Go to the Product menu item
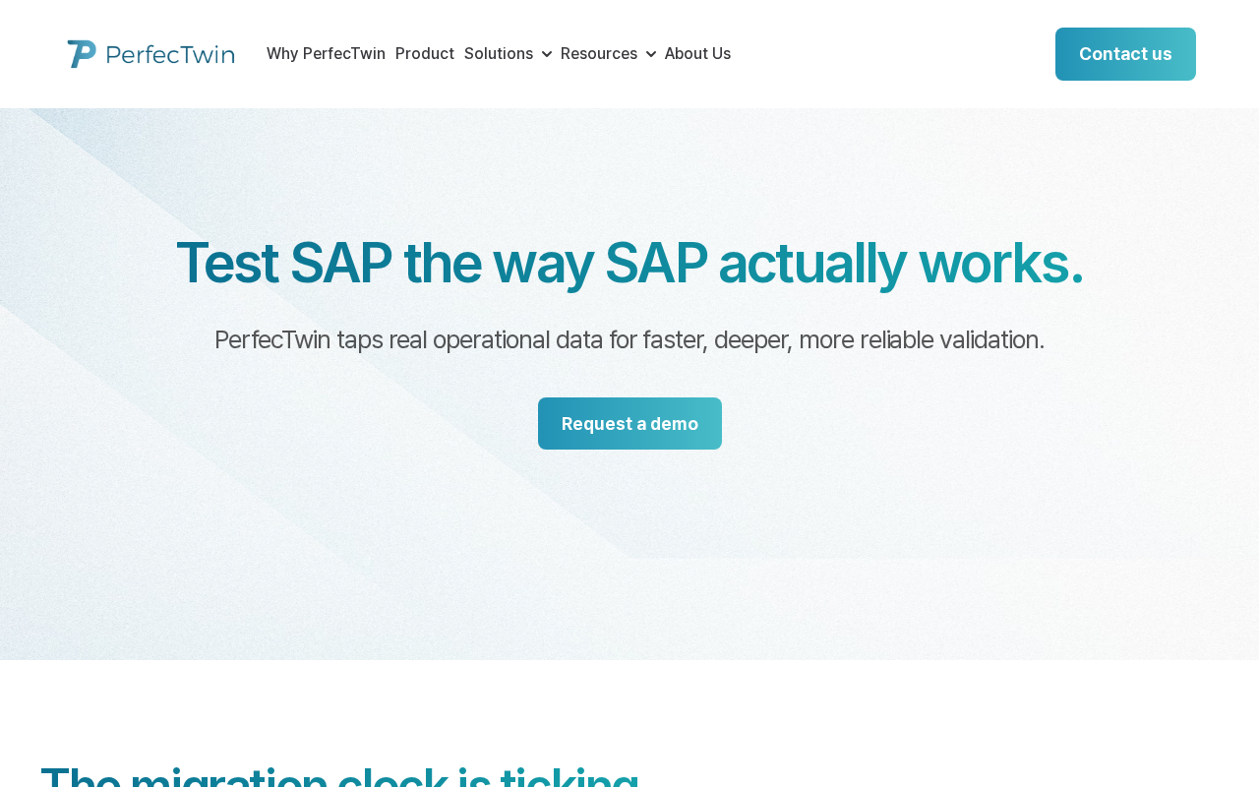Viewport: 1259px width, 787px height. 425,54
